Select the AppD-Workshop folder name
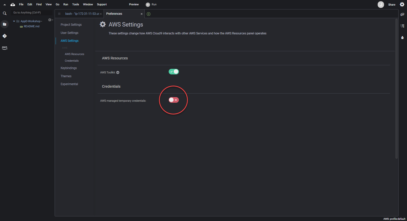 [x=30, y=21]
